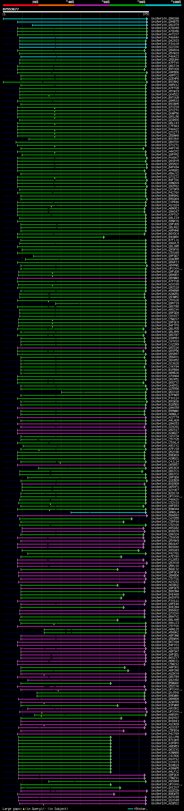Click the Large gaps legend text
The height and width of the screenshot is (811, 184).
[x=35, y=808]
